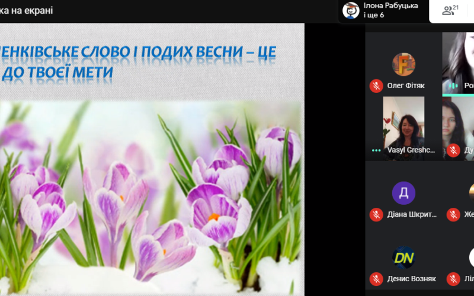The image size is (474, 296).
Task: Select the Ро… participant video tile
Action: click(459, 59)
